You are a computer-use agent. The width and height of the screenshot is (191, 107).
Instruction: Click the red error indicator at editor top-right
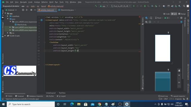pyautogui.click(x=139, y=17)
